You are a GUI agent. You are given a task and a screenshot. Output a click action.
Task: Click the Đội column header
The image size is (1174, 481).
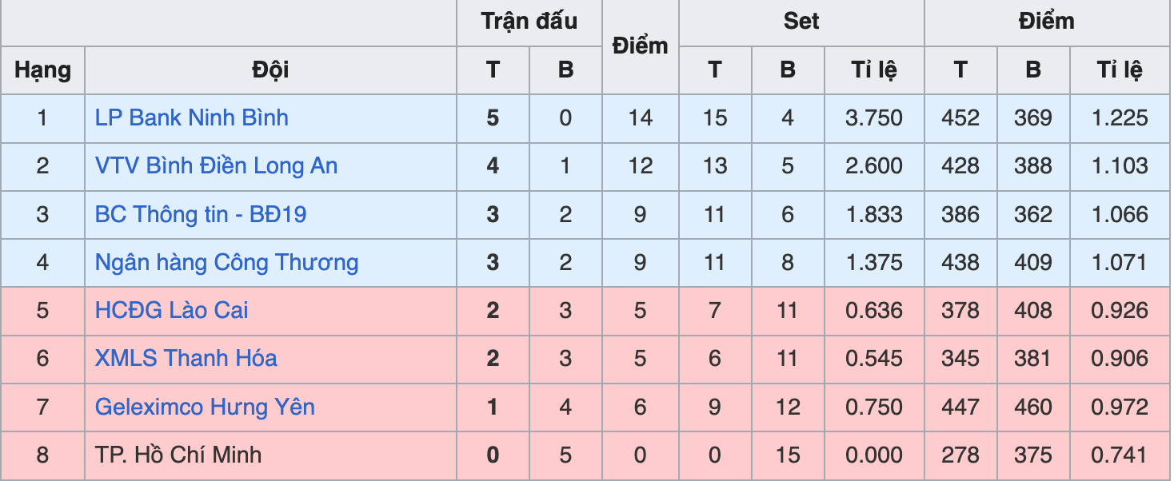coord(270,70)
